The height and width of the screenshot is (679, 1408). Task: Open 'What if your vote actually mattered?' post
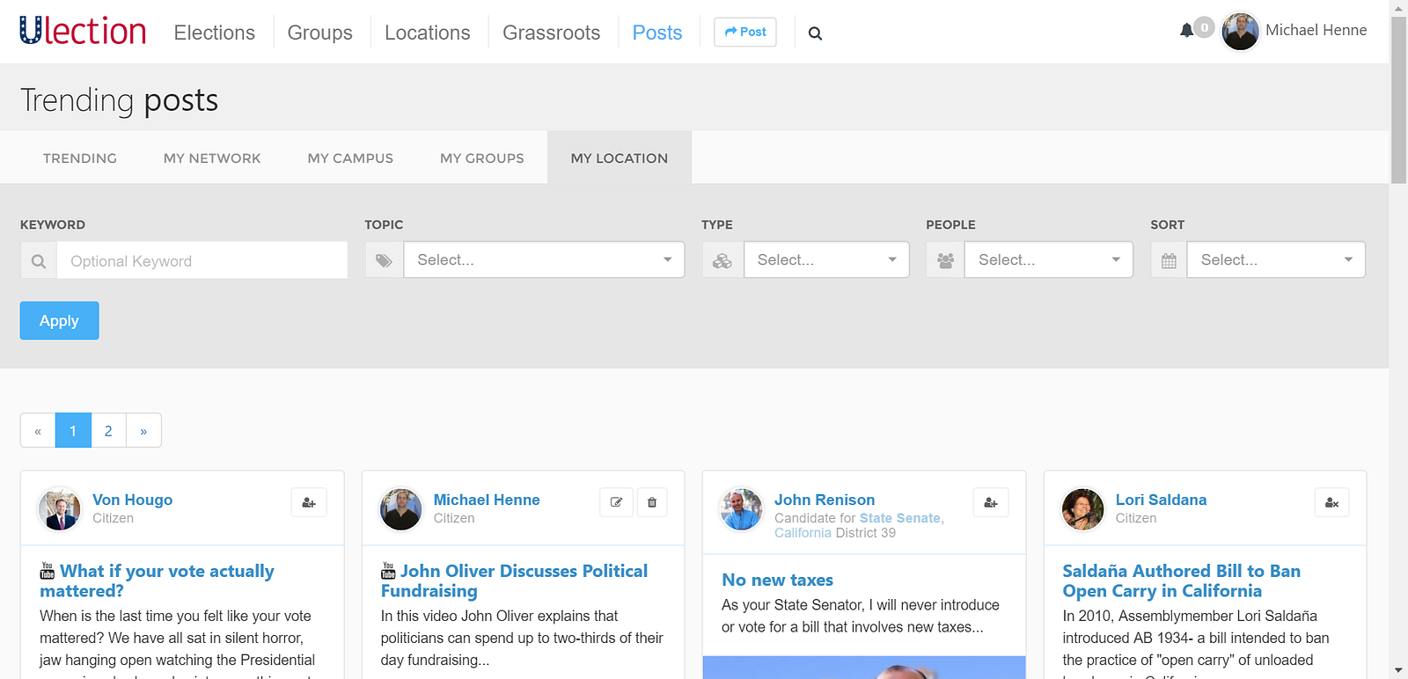click(x=157, y=581)
